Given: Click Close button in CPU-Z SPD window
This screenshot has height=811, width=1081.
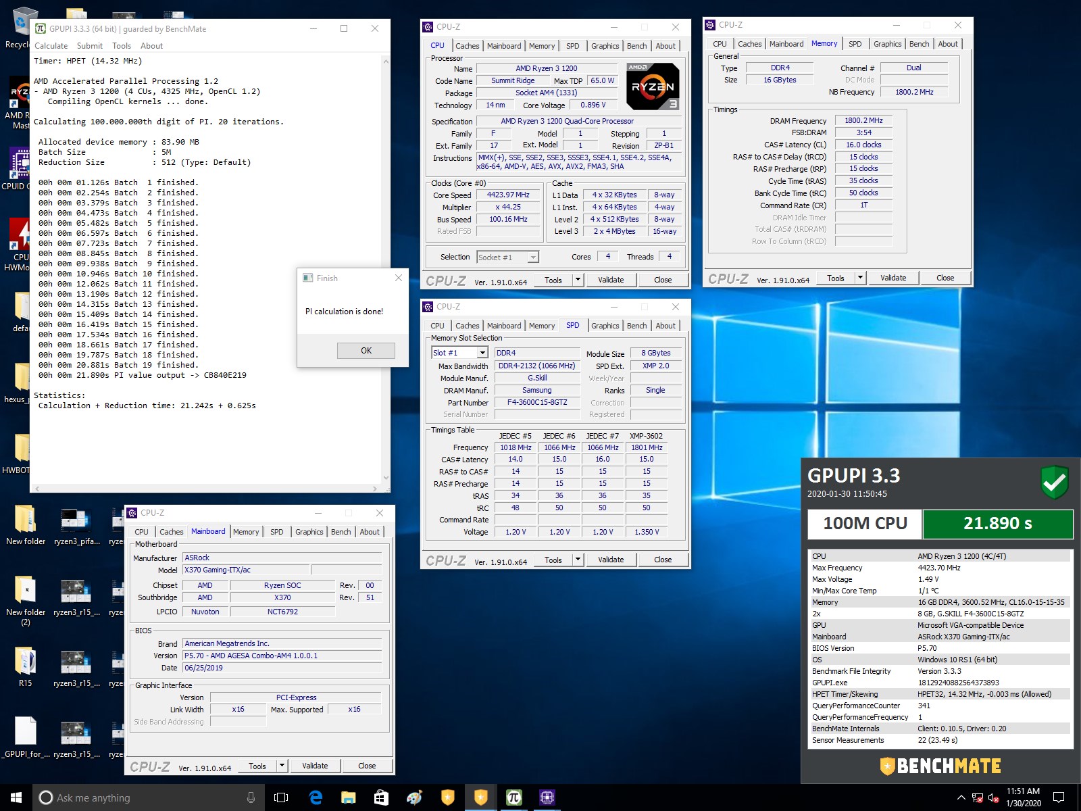Looking at the screenshot, I should pos(663,560).
